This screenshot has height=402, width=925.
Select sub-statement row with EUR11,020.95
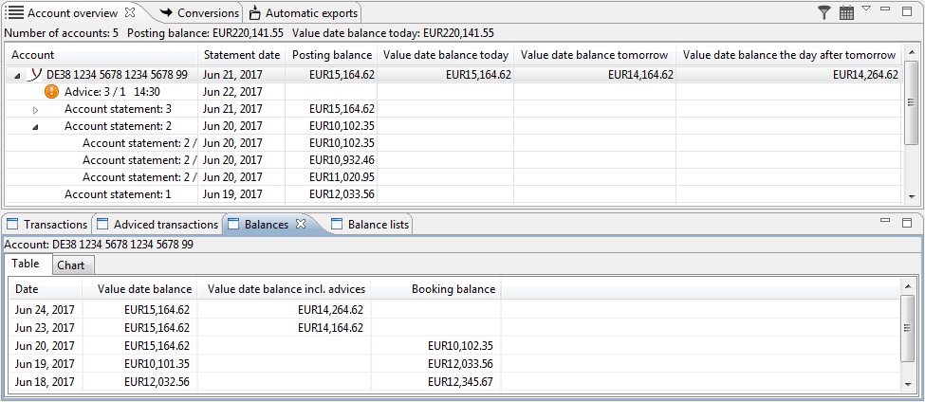tap(453, 177)
